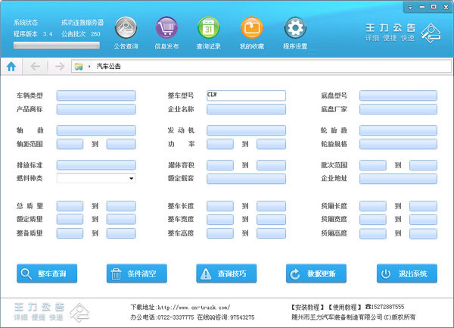Click the forward arrow navigation icon
This screenshot has width=454, height=328.
pyautogui.click(x=59, y=67)
